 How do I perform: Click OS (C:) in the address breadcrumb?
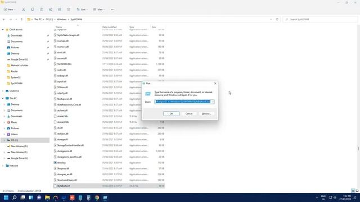click(49, 20)
